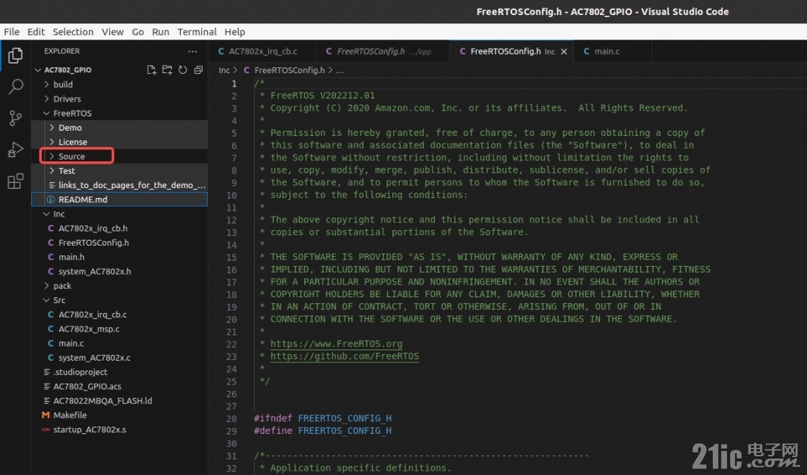Switch to the main.c editor tab
This screenshot has width=807, height=475.
[613, 52]
